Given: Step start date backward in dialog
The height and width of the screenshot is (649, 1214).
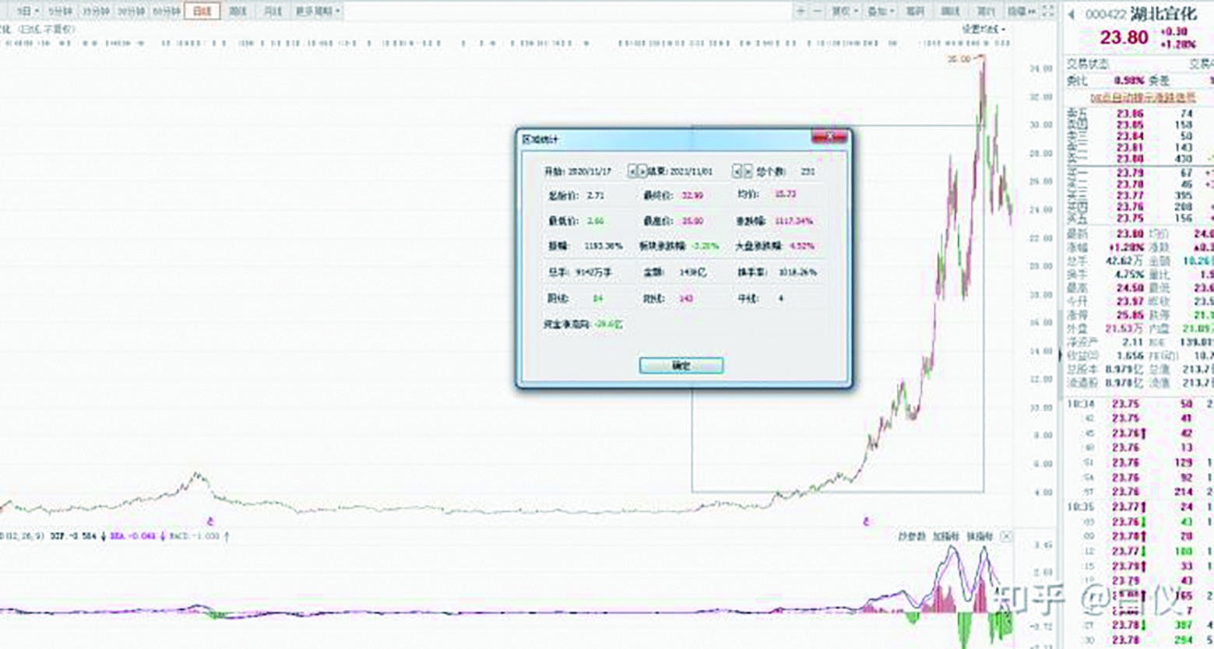Looking at the screenshot, I should point(632,171).
